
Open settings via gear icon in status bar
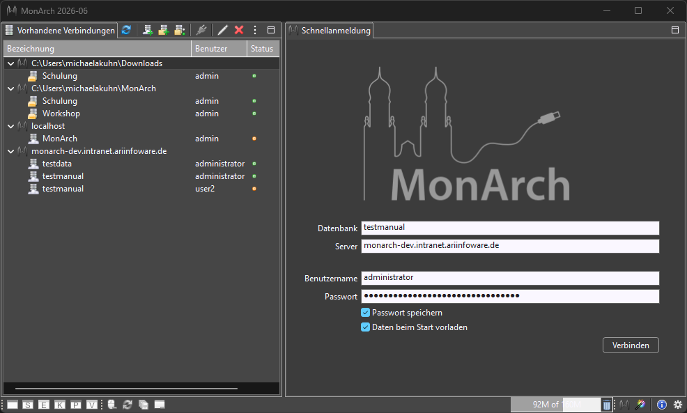[678, 405]
